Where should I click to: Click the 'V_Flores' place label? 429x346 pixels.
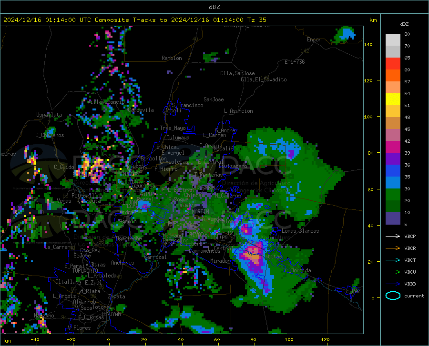tap(79, 328)
